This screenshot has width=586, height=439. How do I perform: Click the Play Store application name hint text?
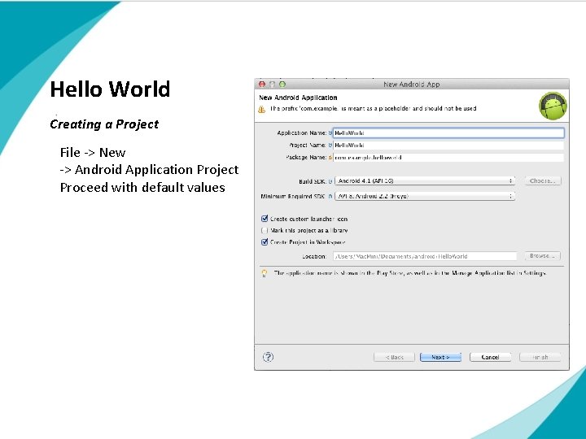410,273
